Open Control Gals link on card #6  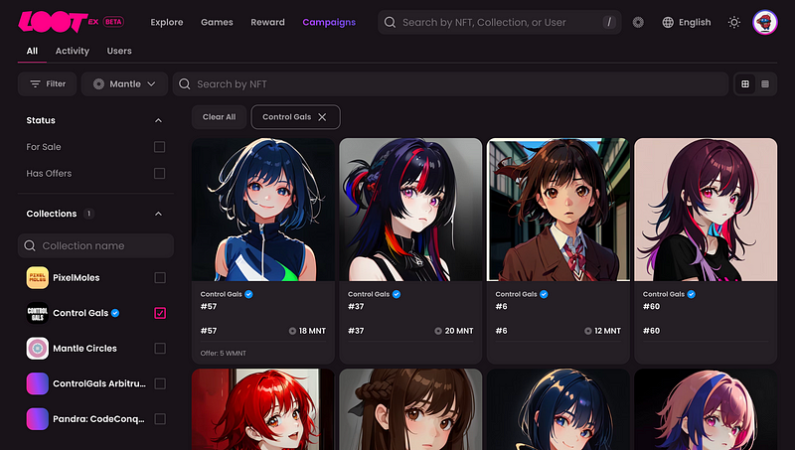tap(516, 294)
